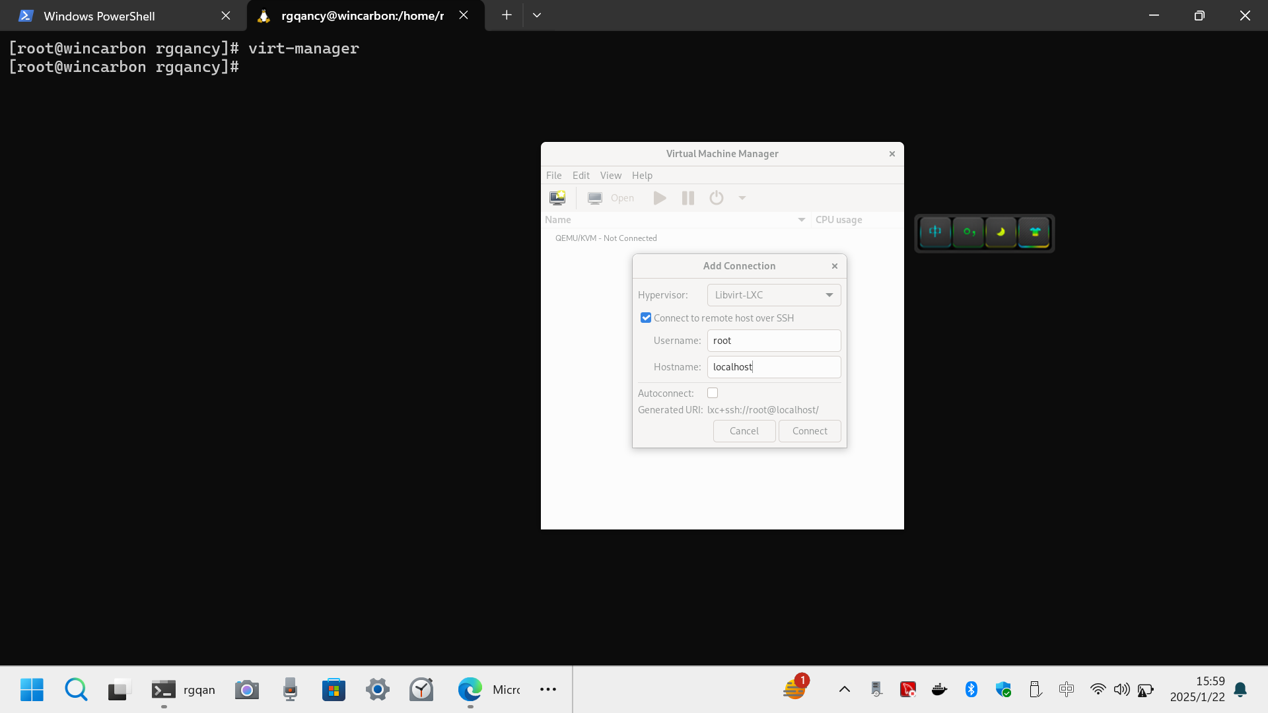Expand the shutdown options arrow in toolbar
This screenshot has height=713, width=1268.
pyautogui.click(x=742, y=197)
